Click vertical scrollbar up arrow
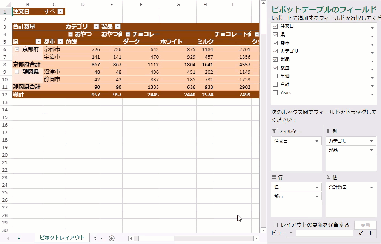 (x=263, y=3)
